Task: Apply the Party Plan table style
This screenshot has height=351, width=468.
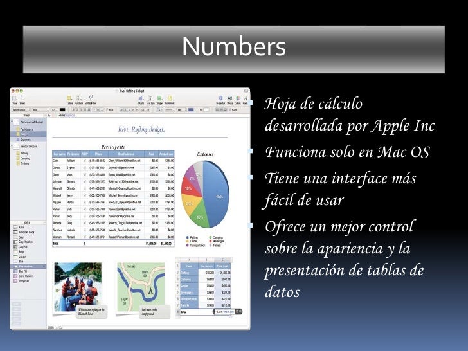Action: pos(21,281)
